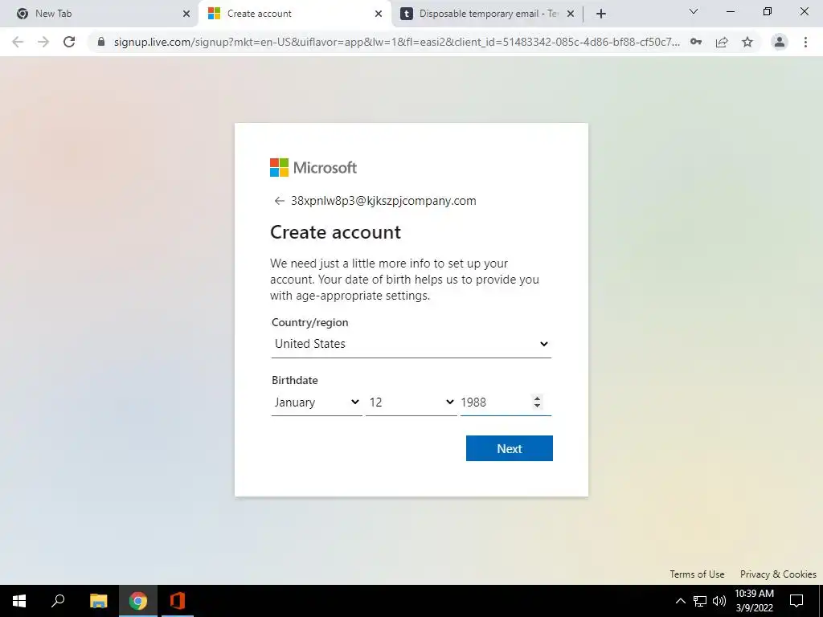The image size is (823, 617).
Task: Restore down the Chrome window
Action: click(x=768, y=11)
